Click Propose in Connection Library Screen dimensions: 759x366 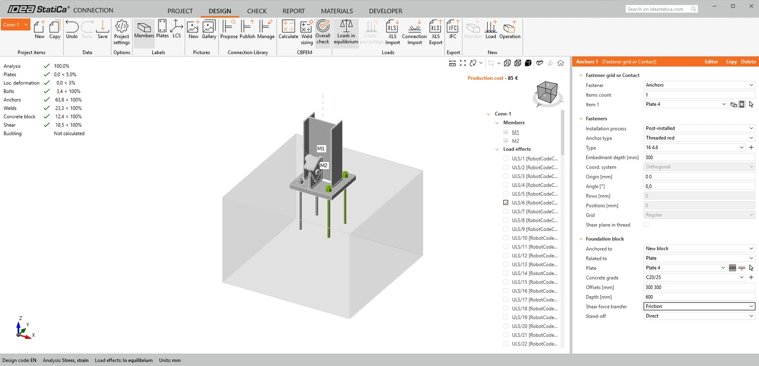tap(229, 29)
